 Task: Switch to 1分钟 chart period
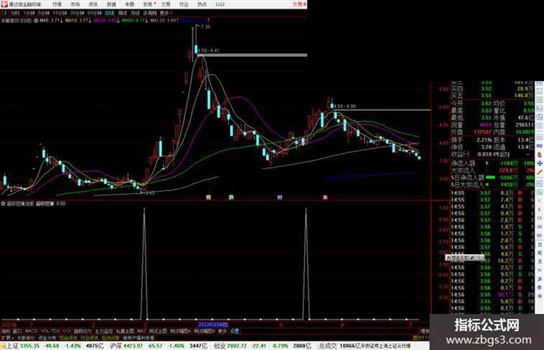click(29, 13)
